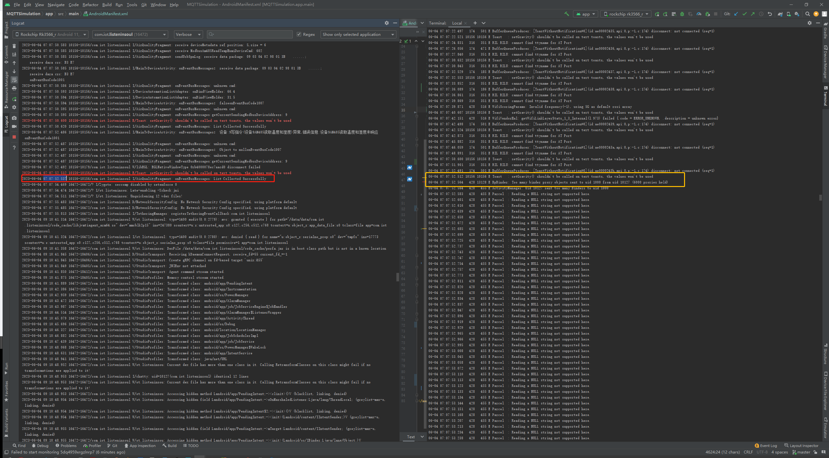Image resolution: width=829 pixels, height=458 pixels.
Task: Open Gradle tool window on right stripe
Action: click(825, 30)
